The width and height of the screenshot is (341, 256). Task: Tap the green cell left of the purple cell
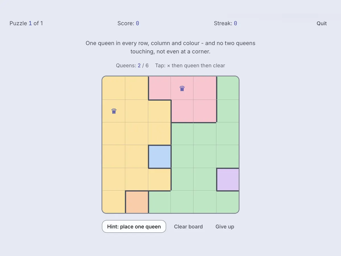pos(205,179)
